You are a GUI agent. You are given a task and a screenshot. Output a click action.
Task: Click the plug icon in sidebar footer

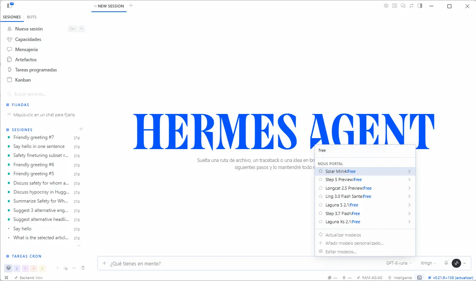coord(83,268)
